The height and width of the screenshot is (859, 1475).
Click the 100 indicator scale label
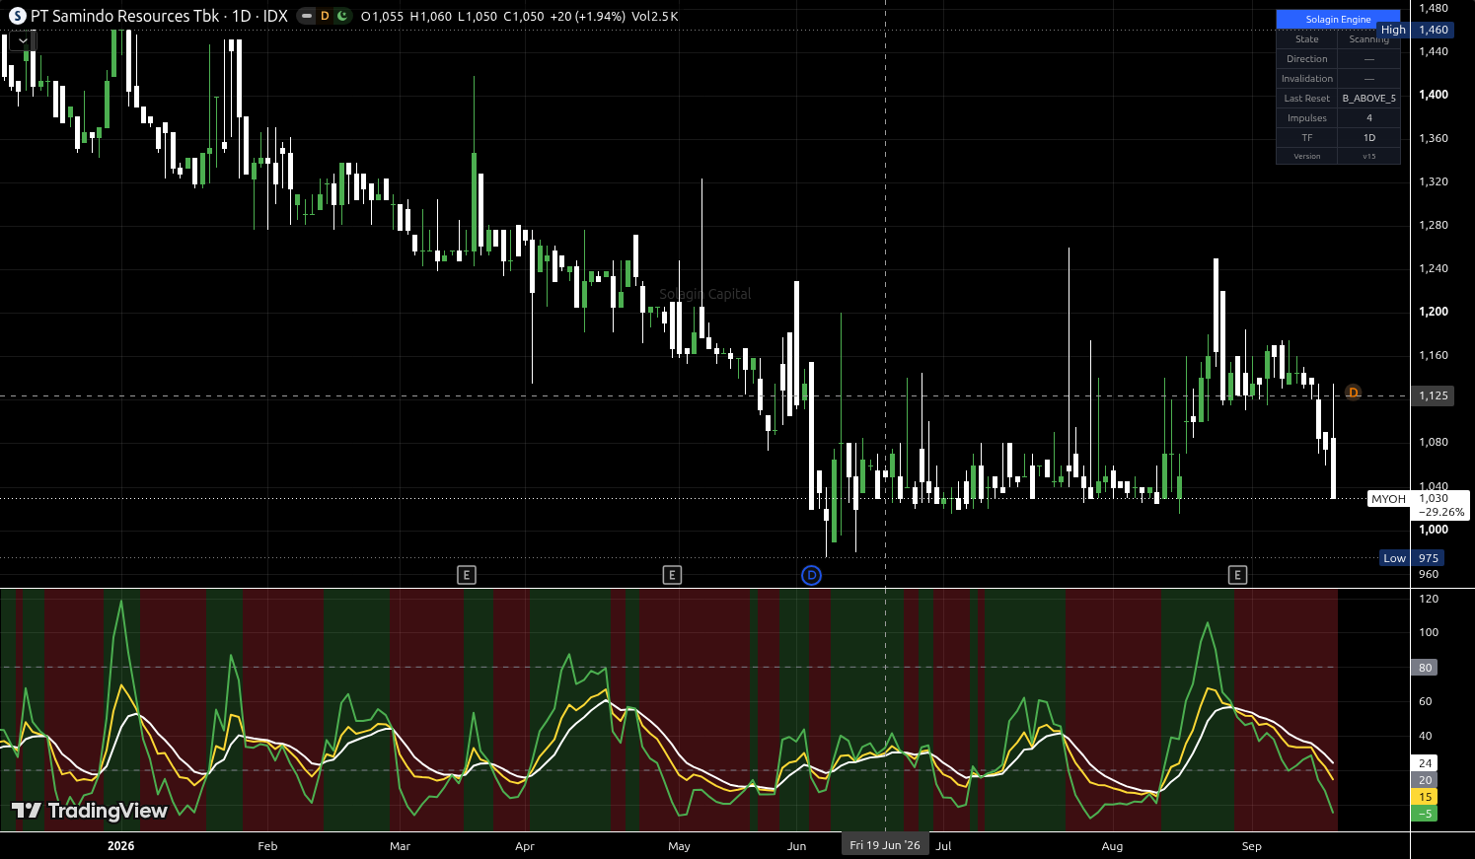[x=1429, y=632]
